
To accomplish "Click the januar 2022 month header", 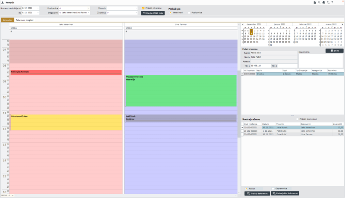I will coord(279,25).
